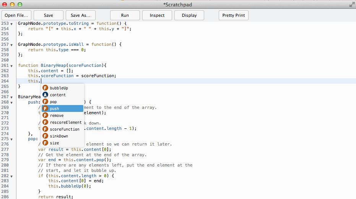Choose the highlighted push suggestion
356x199 pixels.
(x=62, y=108)
